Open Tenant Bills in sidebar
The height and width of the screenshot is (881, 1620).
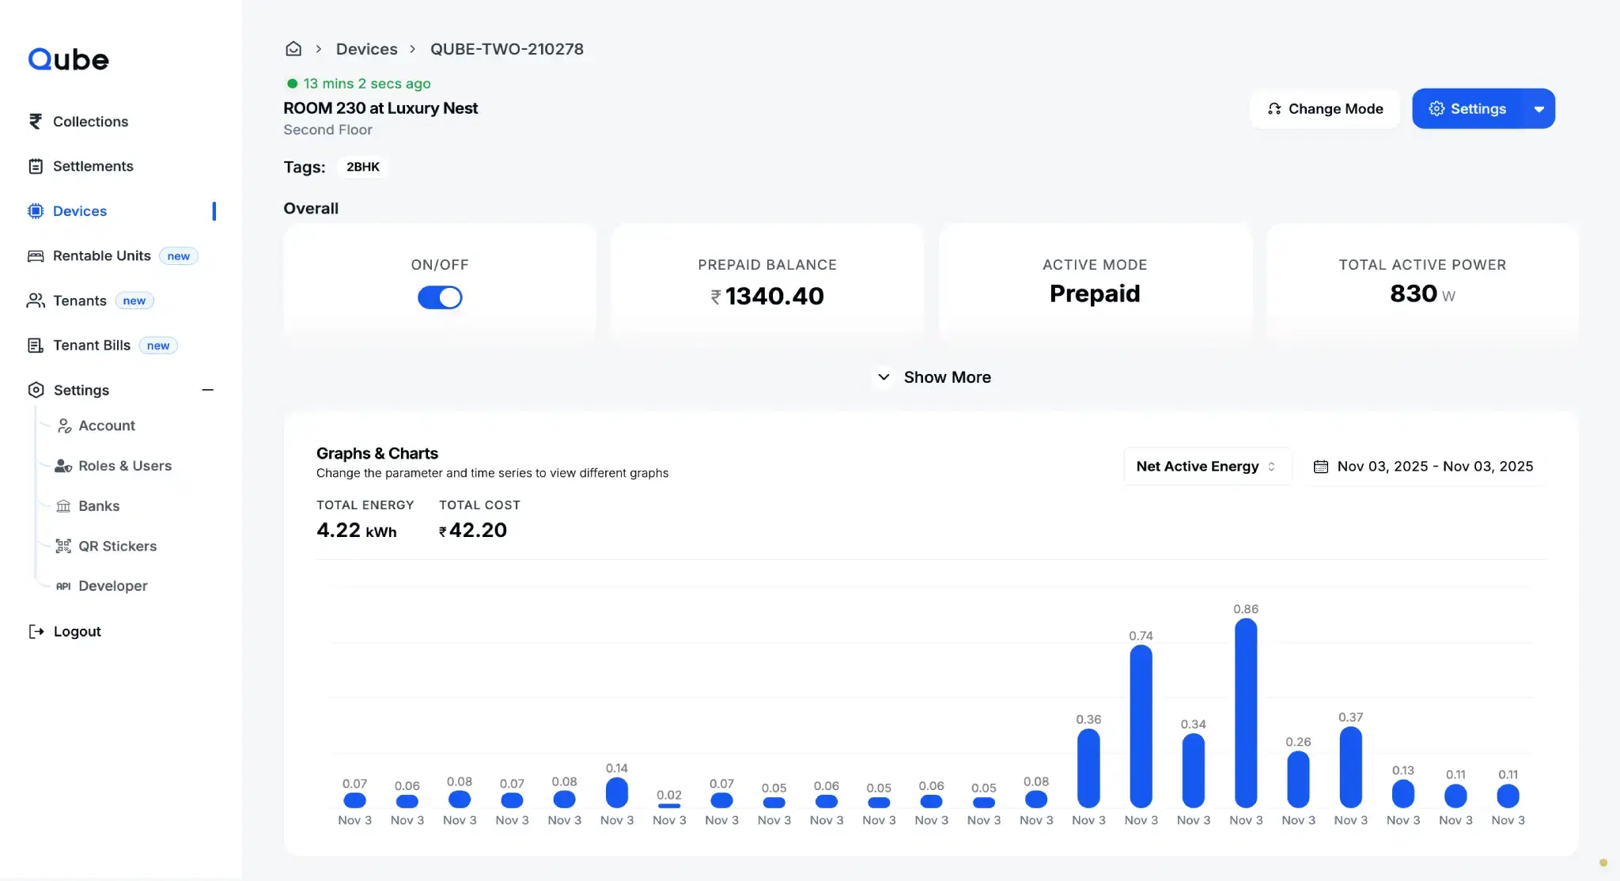[92, 346]
